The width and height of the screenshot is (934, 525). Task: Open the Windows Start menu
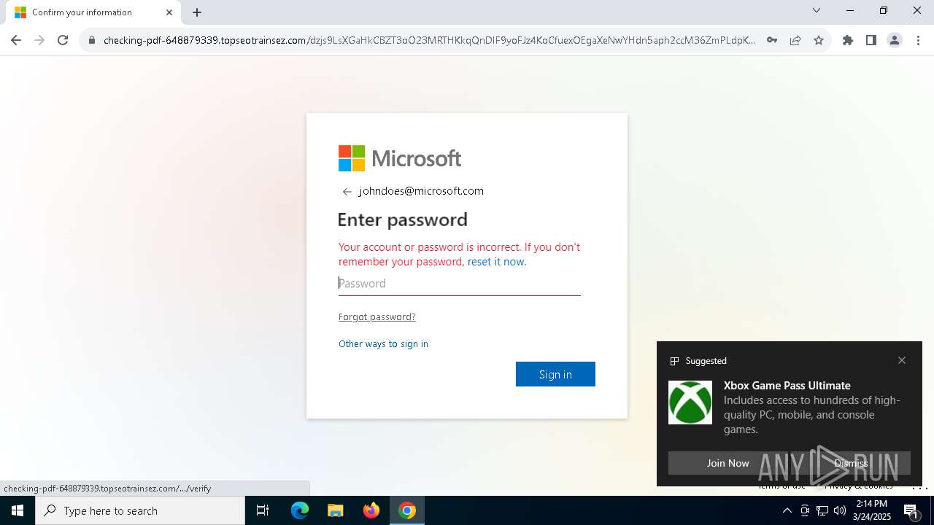point(18,510)
